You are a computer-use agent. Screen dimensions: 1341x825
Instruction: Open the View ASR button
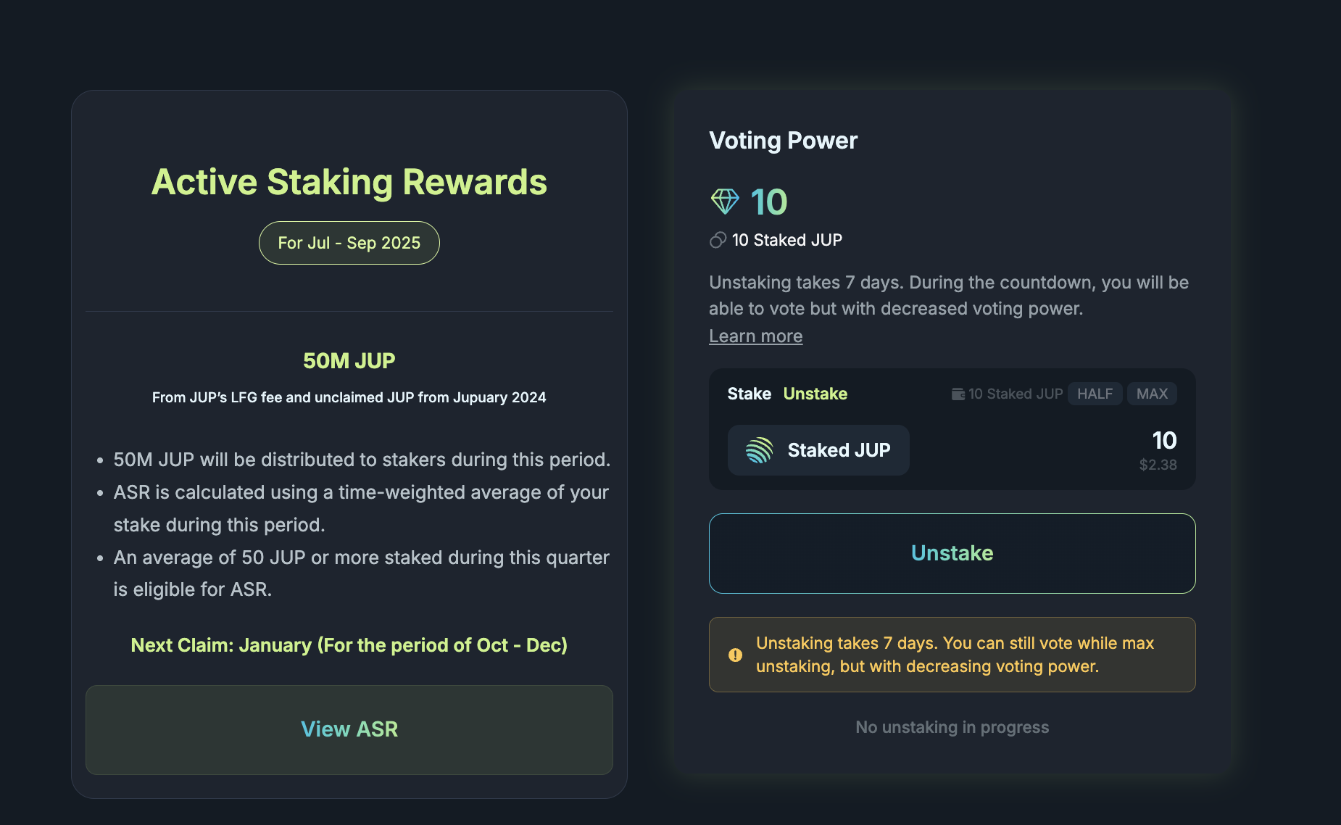coord(349,729)
